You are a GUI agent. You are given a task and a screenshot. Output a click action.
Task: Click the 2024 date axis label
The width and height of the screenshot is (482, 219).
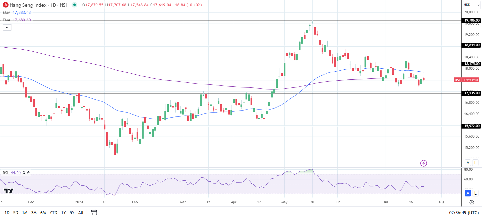[x=79, y=202]
